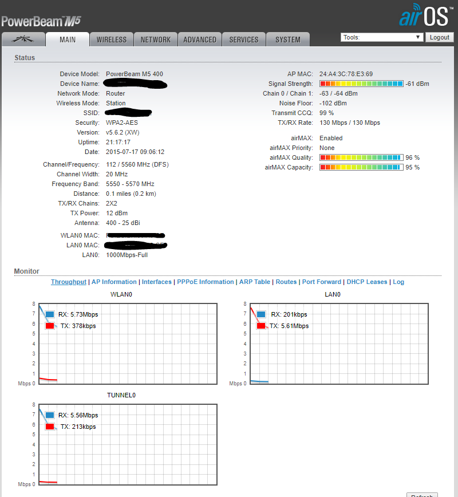This screenshot has height=497, width=458.
Task: Click the airMAX Quality indicator bar
Action: point(361,157)
